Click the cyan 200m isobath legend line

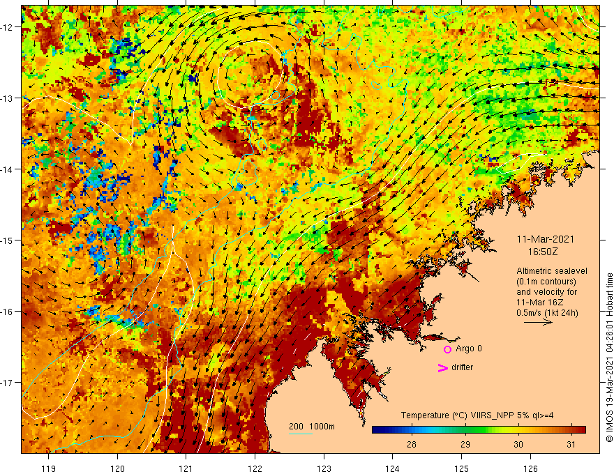tap(301, 434)
